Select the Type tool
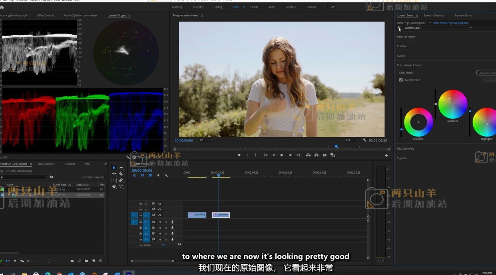The image size is (496, 275). point(121,186)
